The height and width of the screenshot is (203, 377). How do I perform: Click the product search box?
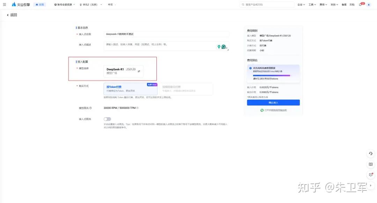[x=267, y=5]
